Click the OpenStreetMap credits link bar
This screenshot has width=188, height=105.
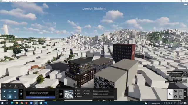(x=41, y=97)
